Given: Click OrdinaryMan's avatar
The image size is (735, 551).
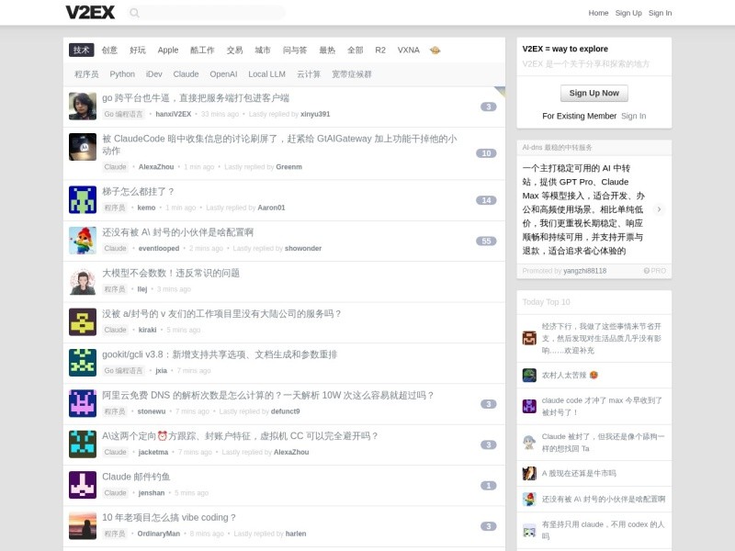Looking at the screenshot, I should tap(83, 525).
